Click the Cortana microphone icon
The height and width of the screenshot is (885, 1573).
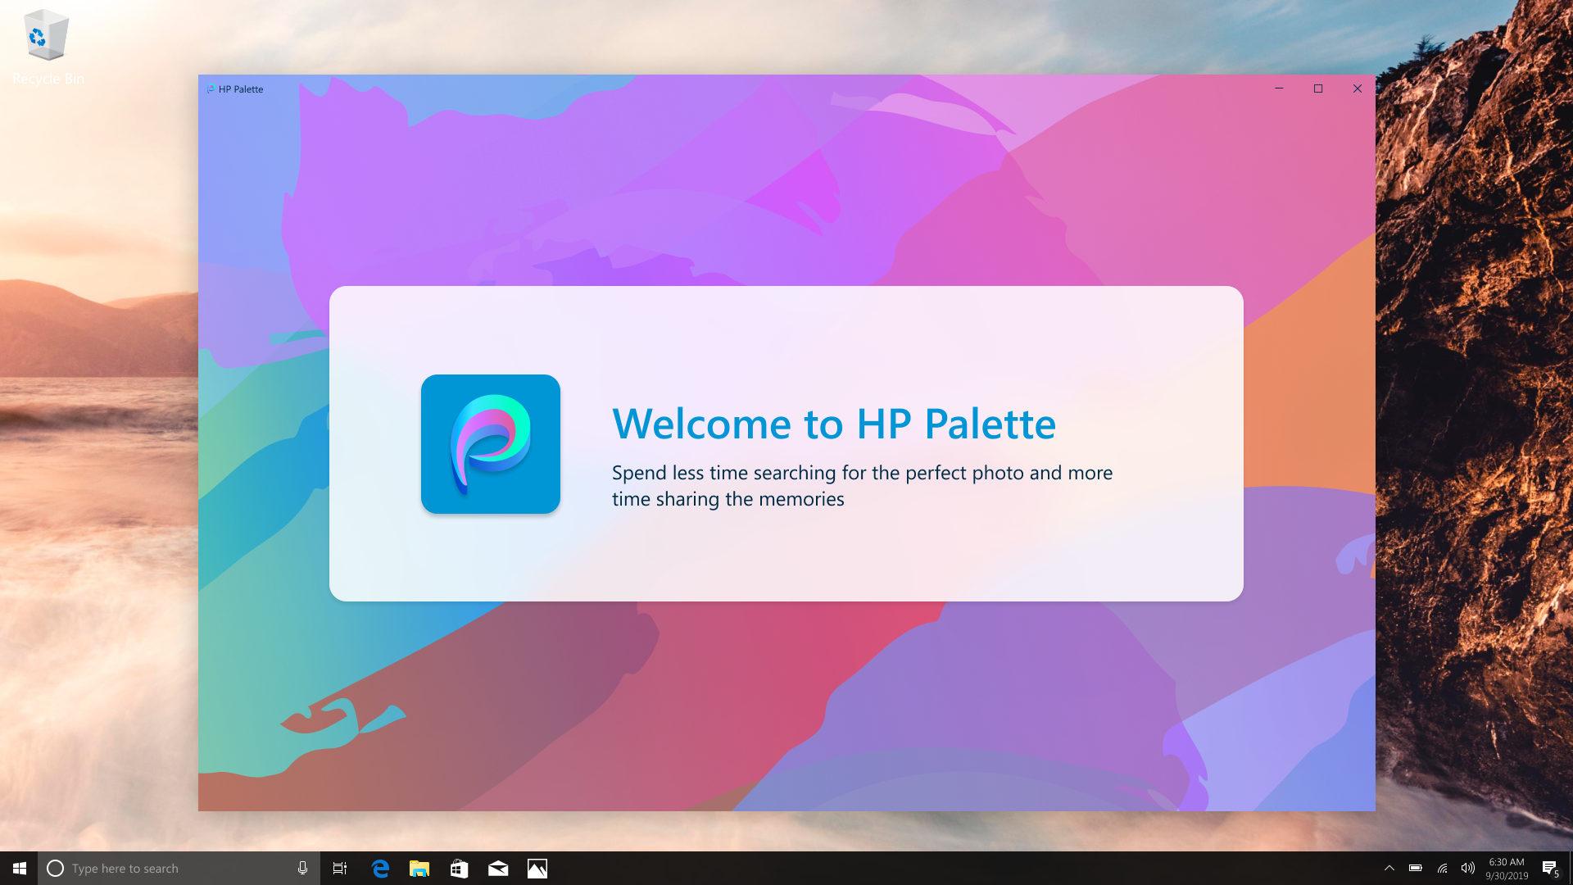(x=302, y=868)
